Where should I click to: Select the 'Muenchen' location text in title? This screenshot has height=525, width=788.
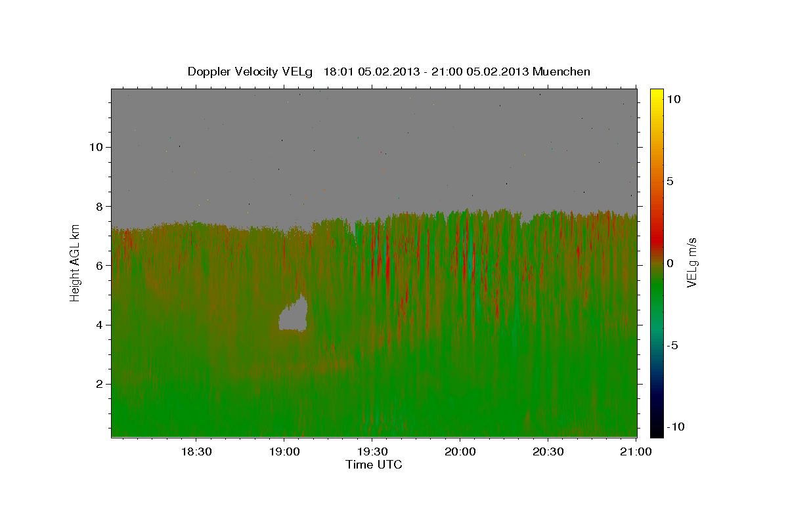(562, 72)
